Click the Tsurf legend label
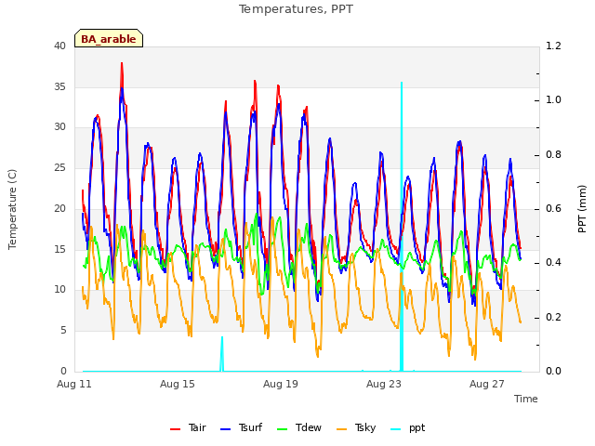The width and height of the screenshot is (595, 446). point(250,427)
